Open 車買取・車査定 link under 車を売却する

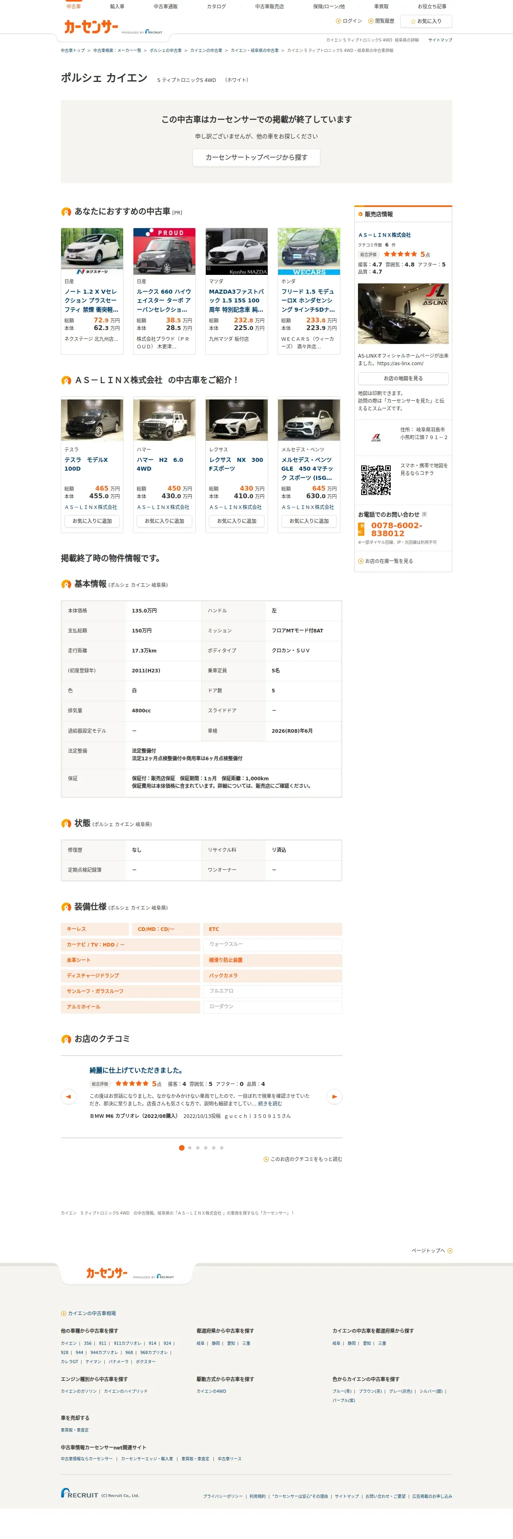[75, 1430]
